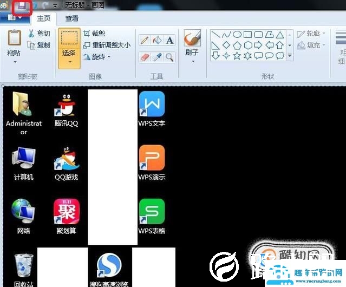Screen dimensions: 346x287
Task: Select the hexagon shape
Action: point(248,45)
